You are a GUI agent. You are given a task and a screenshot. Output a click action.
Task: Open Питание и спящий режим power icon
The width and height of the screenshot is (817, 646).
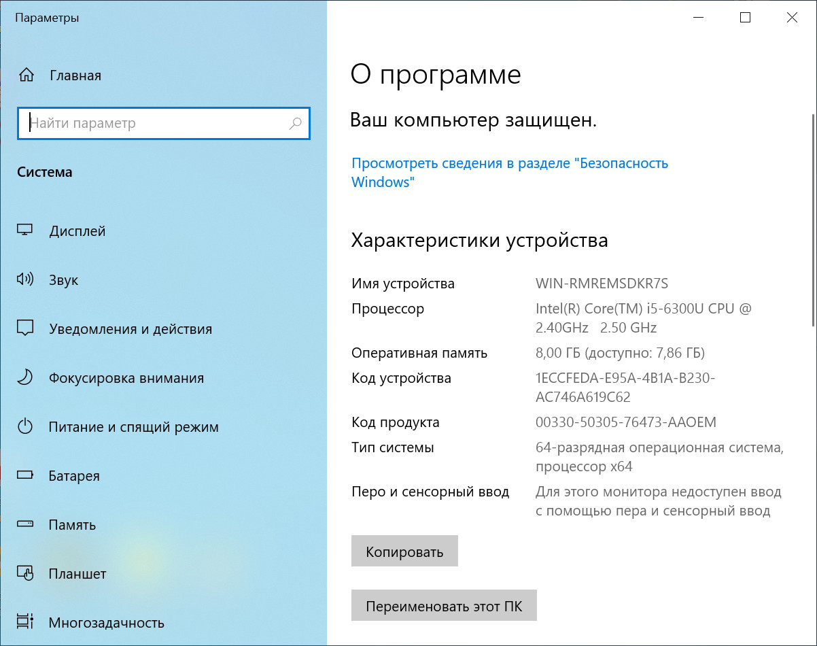tap(25, 427)
